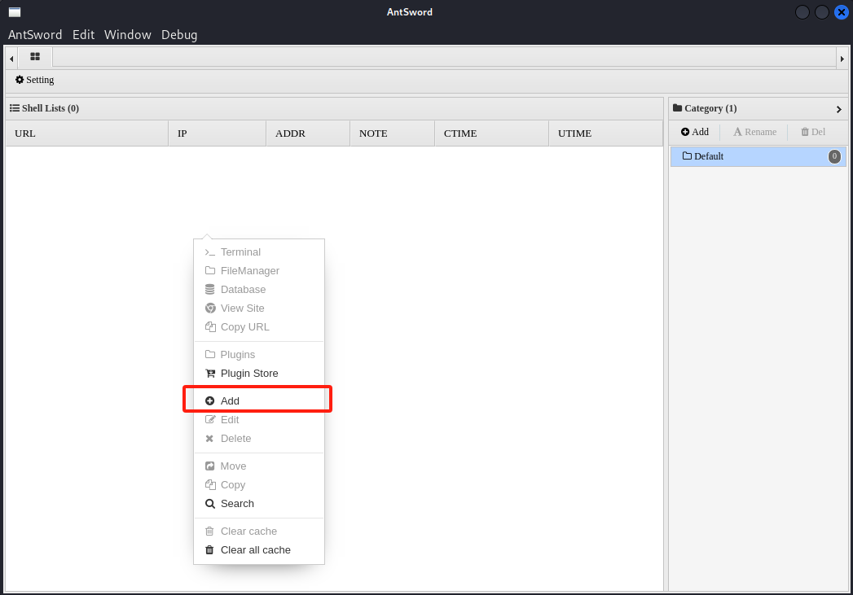Click the Shell Lists list icon
853x595 pixels.
point(15,108)
